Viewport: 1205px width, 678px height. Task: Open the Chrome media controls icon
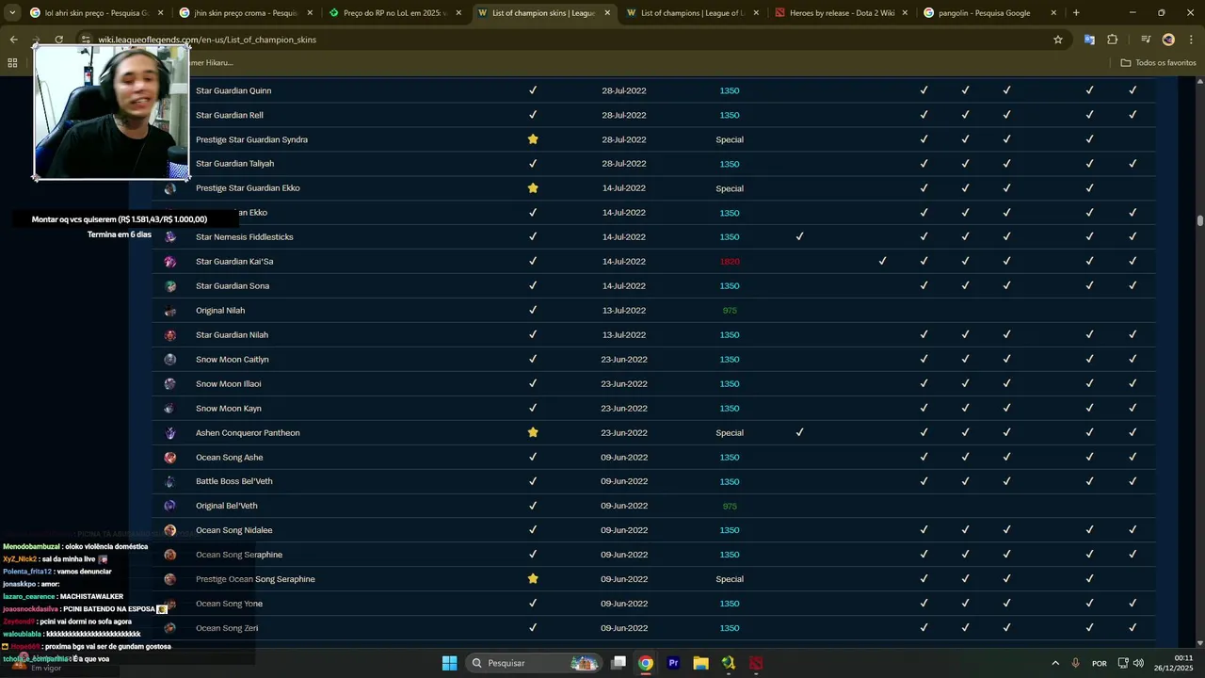1146,40
